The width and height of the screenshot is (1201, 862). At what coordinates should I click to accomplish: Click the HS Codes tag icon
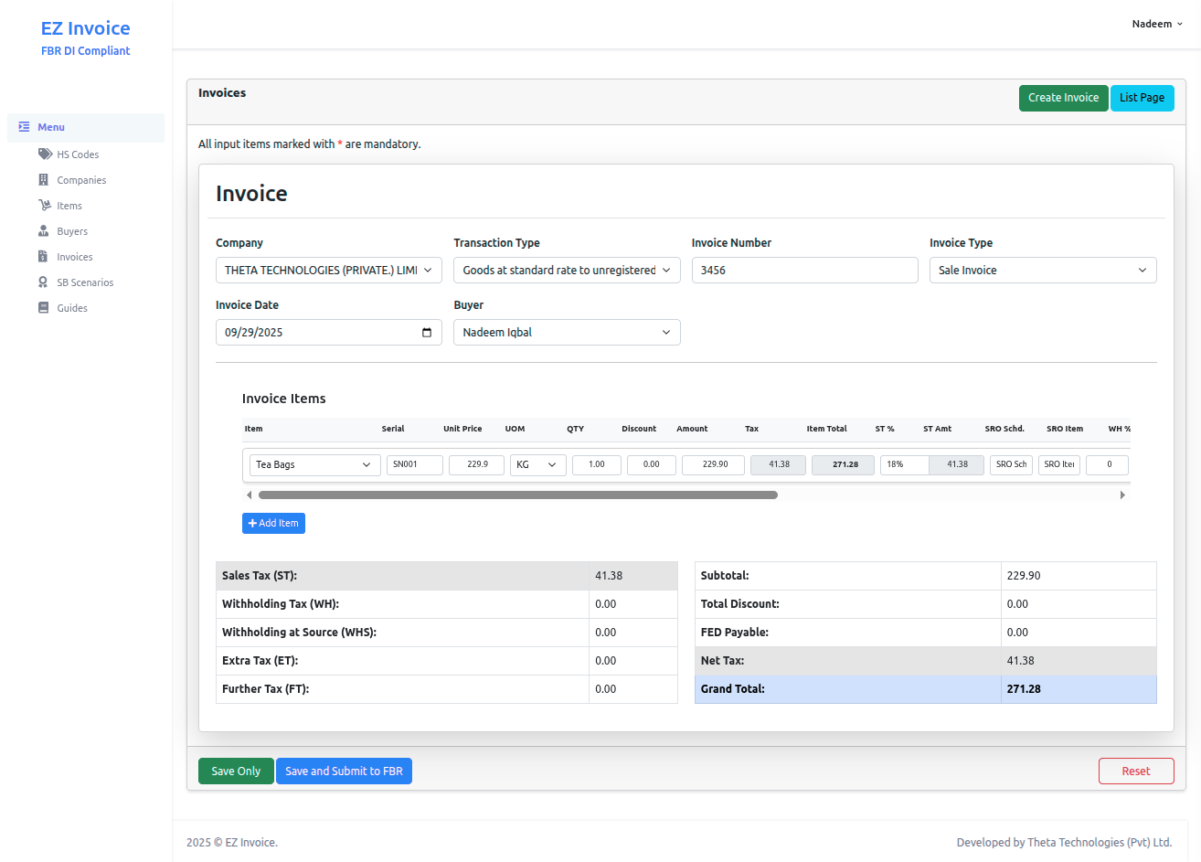45,154
